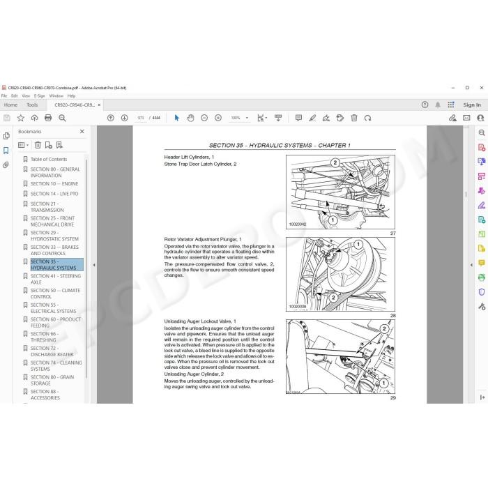The height and width of the screenshot is (488, 488).
Task: Switch to the Tools tab
Action: 32,105
